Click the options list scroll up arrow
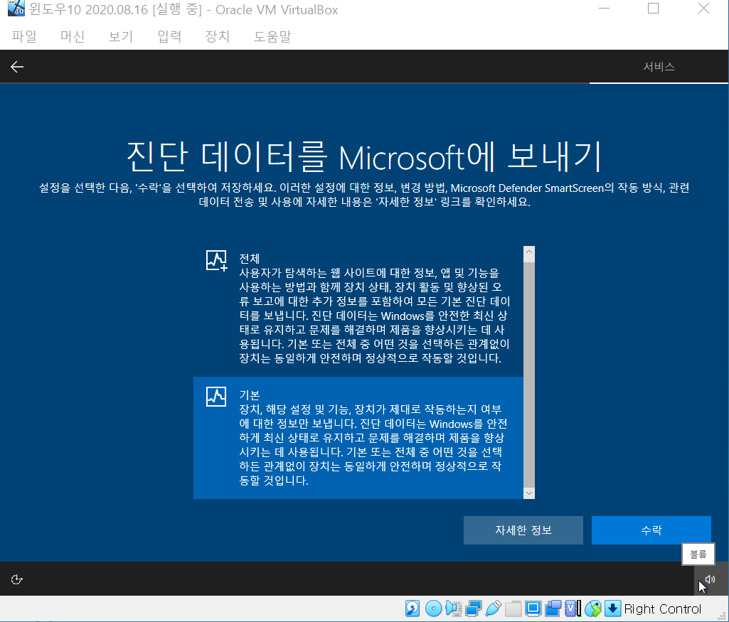 coord(529,252)
